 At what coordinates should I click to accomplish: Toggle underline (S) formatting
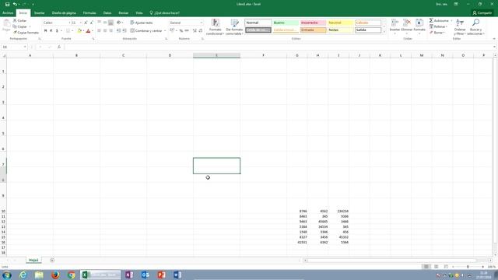click(57, 31)
